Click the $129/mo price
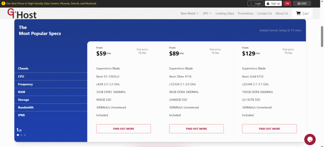Screen dimensions: 324x147 pos(251,54)
